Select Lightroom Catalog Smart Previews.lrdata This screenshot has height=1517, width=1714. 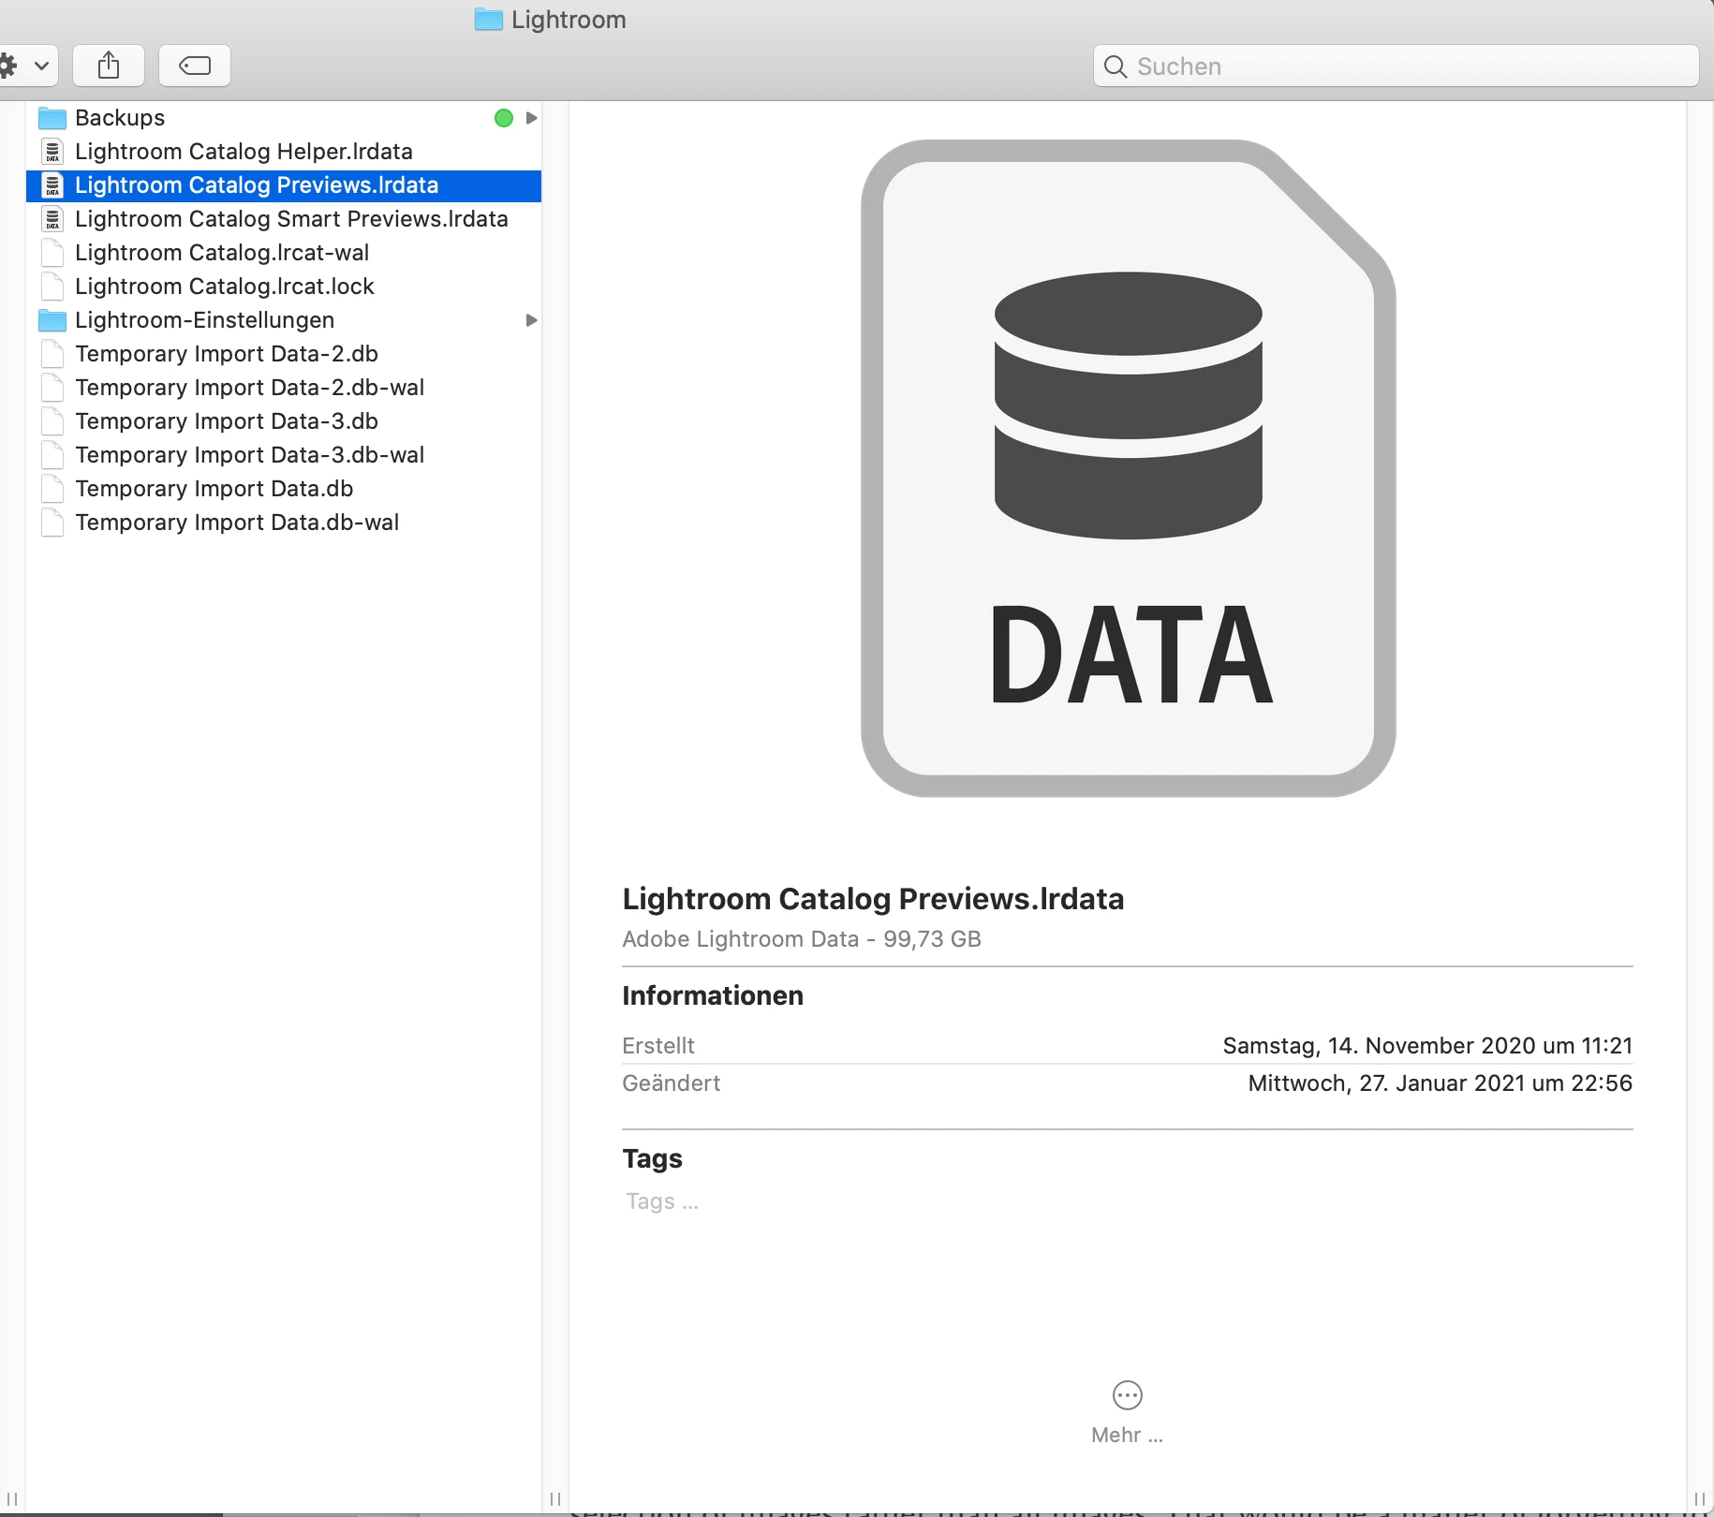pos(284,219)
